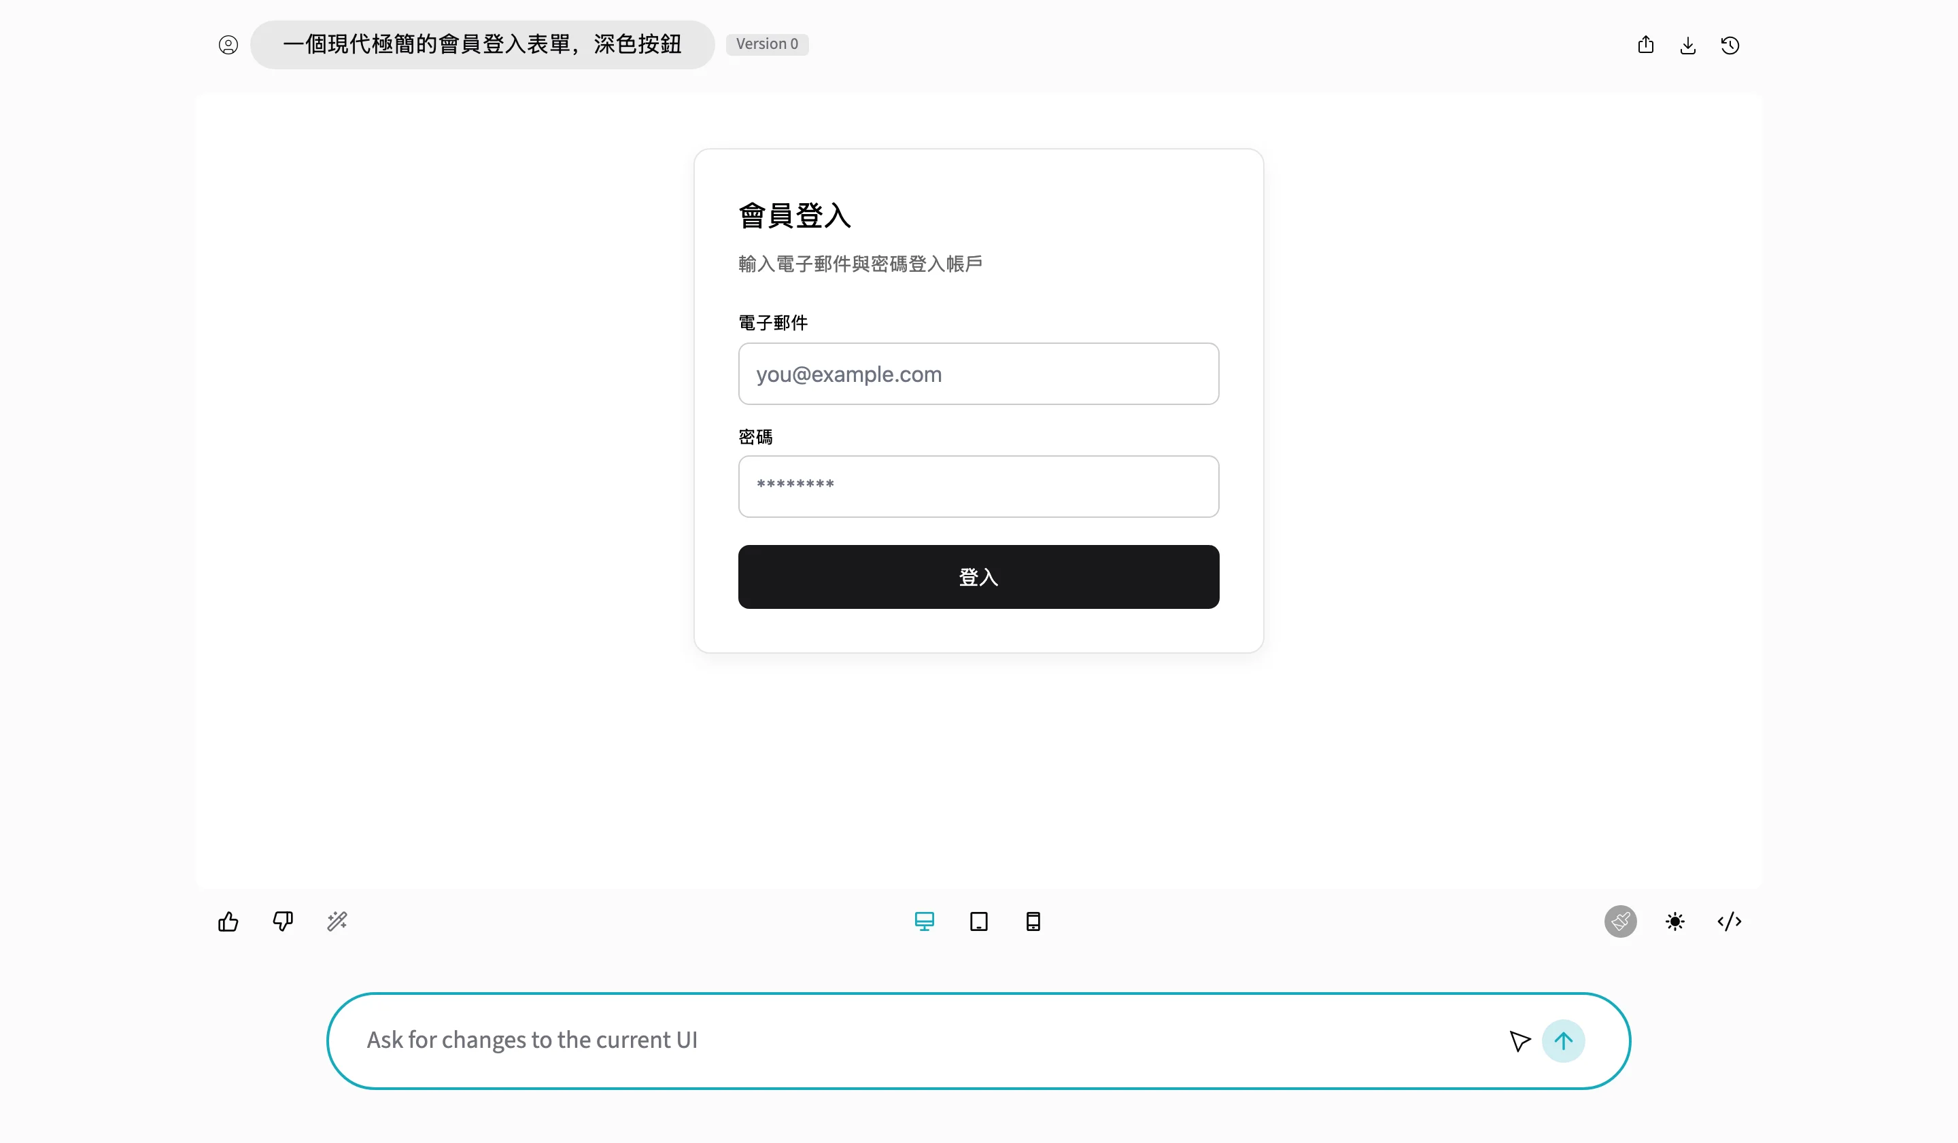Viewport: 1958px width, 1143px height.
Task: Open the code view icon
Action: pos(1730,921)
